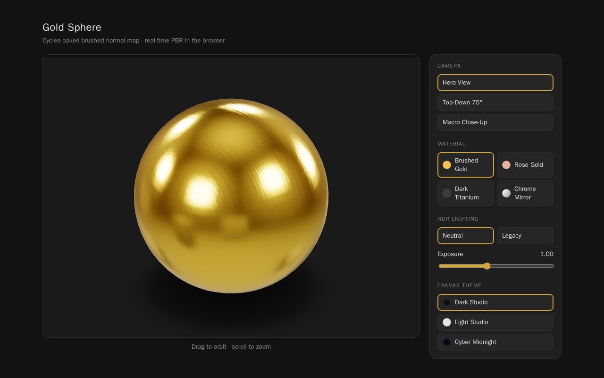
Task: Switch to Top-Down 75° camera
Action: coord(495,103)
